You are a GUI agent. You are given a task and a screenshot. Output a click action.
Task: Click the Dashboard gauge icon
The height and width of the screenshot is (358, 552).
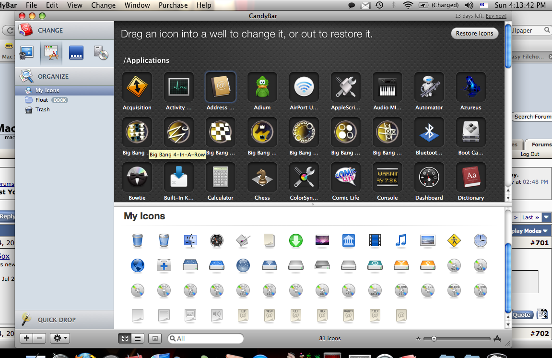429,177
